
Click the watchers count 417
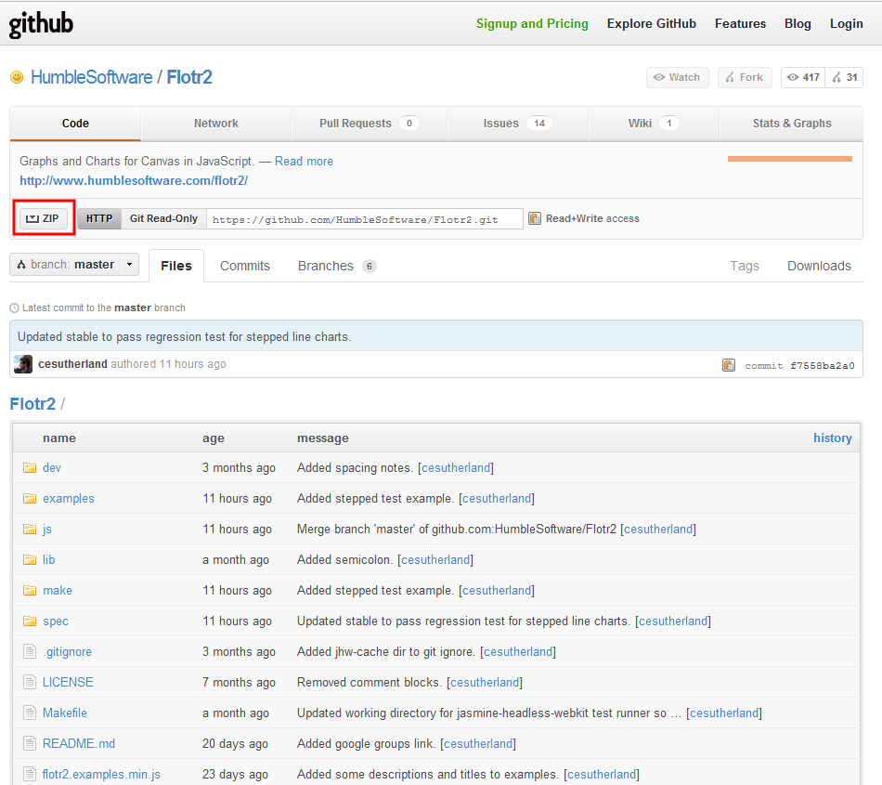click(803, 77)
